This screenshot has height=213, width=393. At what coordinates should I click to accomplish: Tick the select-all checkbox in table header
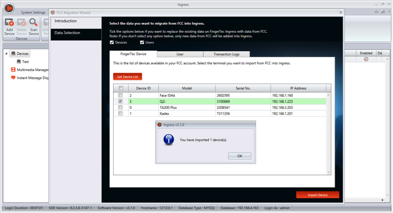121,88
